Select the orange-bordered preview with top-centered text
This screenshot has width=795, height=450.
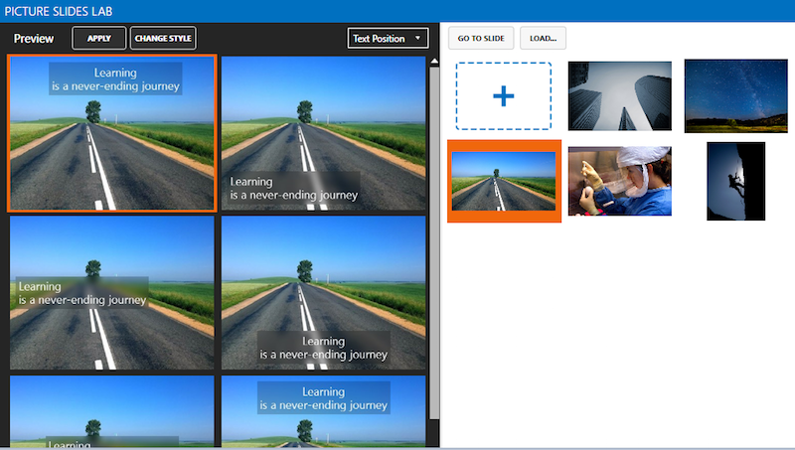click(111, 133)
